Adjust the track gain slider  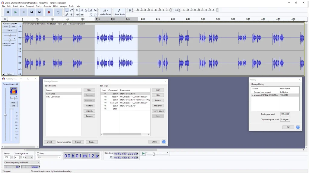click(x=9, y=35)
